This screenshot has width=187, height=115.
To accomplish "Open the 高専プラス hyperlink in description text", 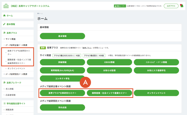I will 86,48.
